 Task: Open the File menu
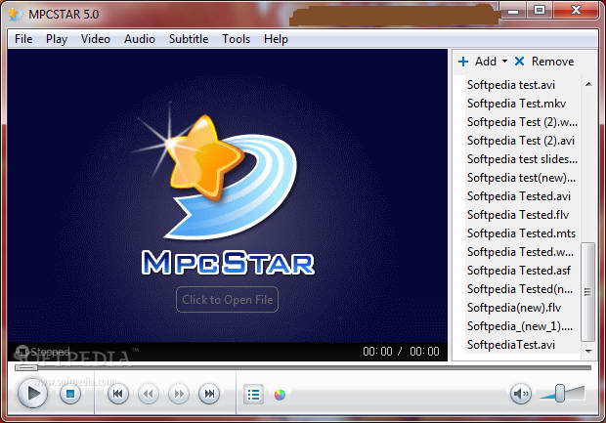pos(23,39)
